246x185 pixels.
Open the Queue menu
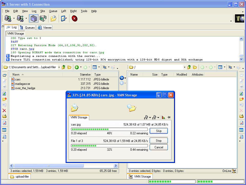pyautogui.click(x=53, y=11)
